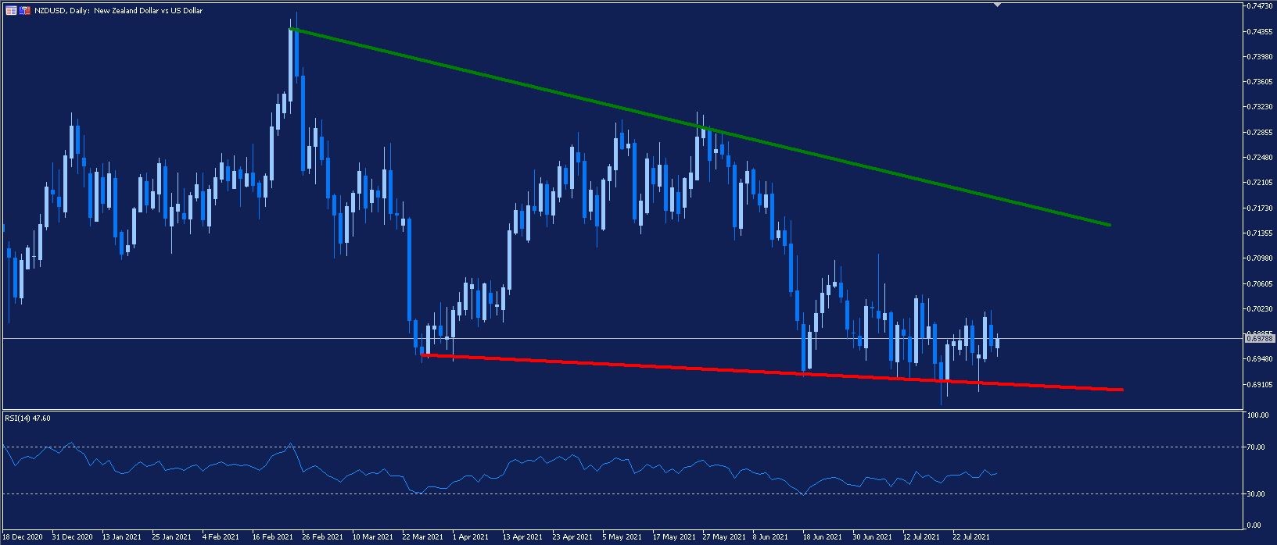Click the 22 Jul 2021 date label
Image resolution: width=1277 pixels, height=545 pixels.
point(971,537)
